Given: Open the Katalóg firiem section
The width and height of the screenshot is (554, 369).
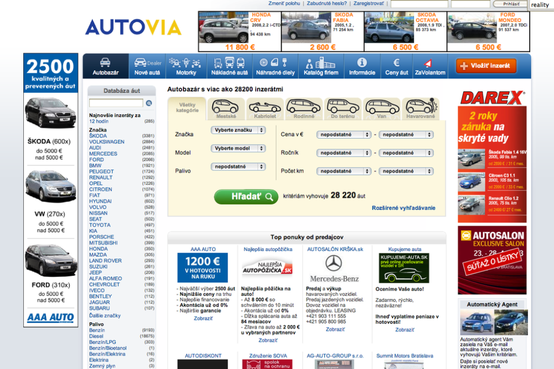Looking at the screenshot, I should tap(321, 66).
